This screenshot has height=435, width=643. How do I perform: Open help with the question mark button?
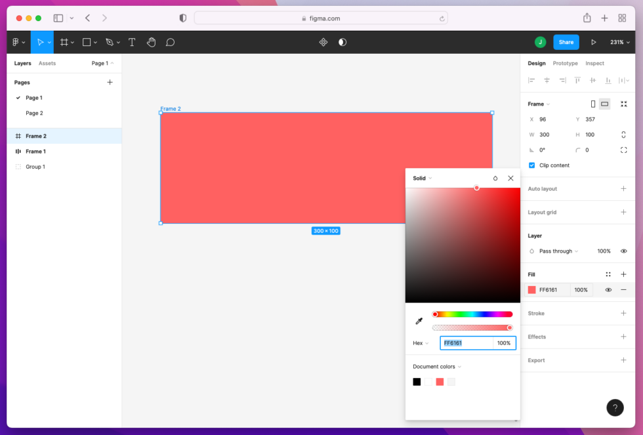[x=615, y=407]
